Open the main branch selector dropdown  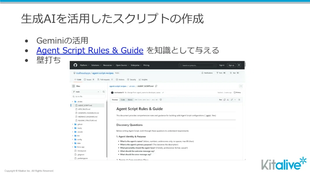(x=86, y=92)
